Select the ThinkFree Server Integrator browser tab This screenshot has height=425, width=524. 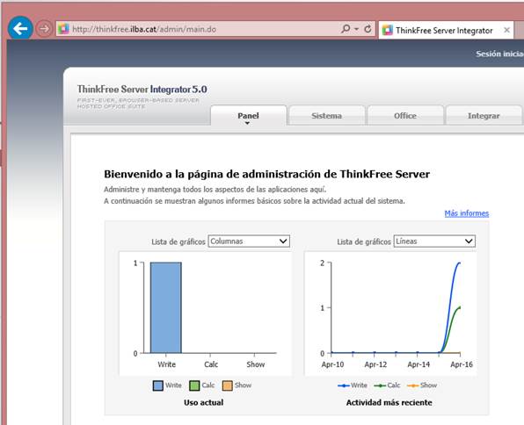coord(446,30)
